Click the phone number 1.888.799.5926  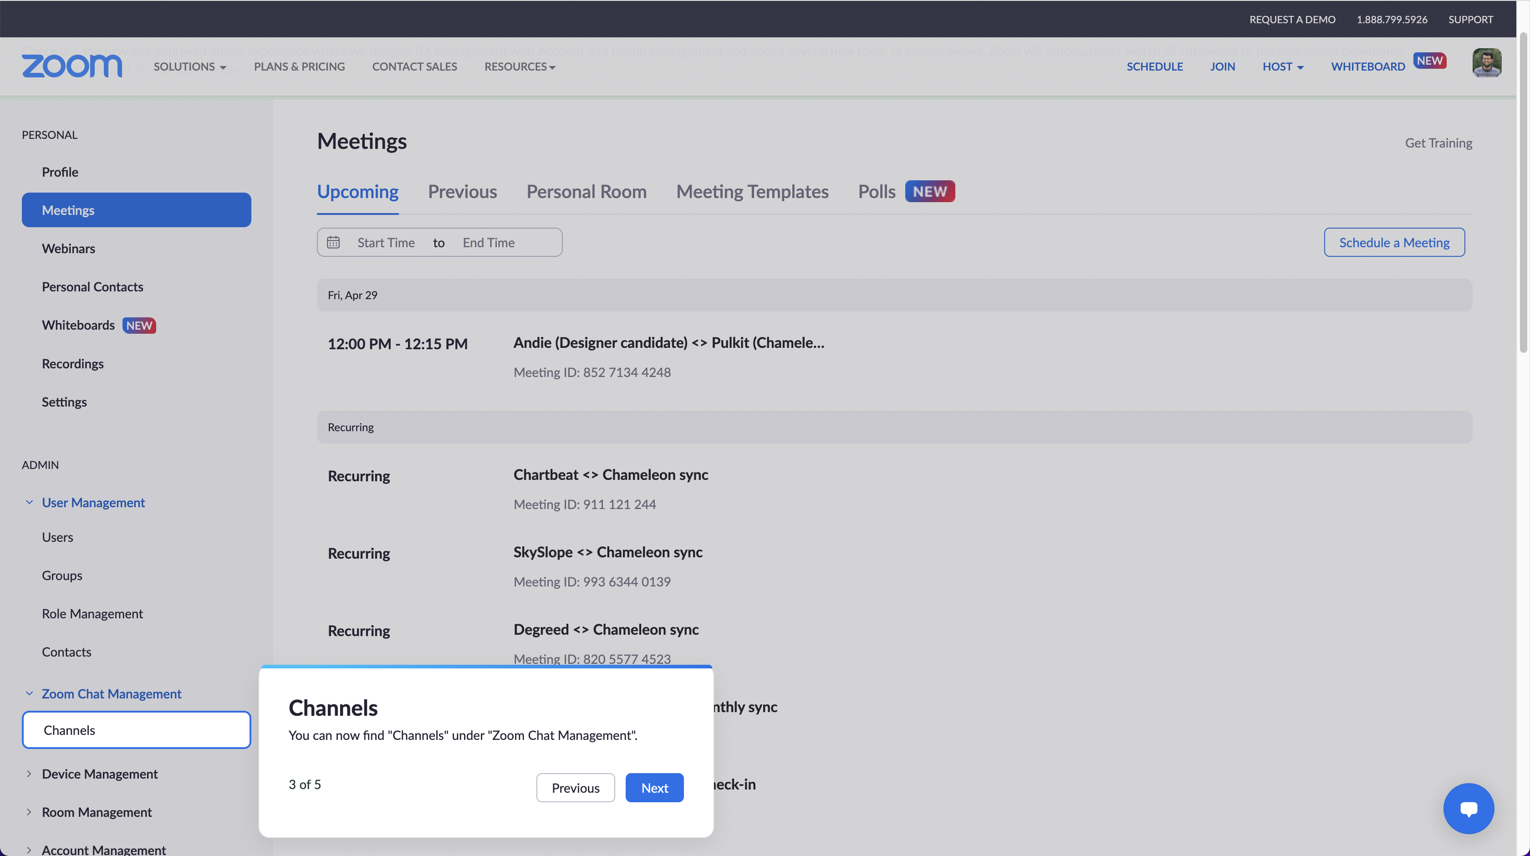click(x=1392, y=19)
